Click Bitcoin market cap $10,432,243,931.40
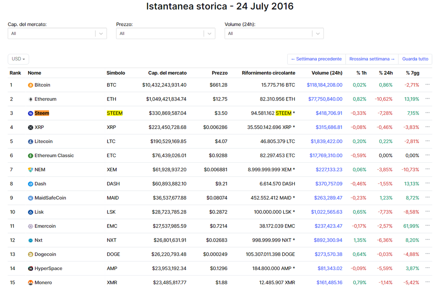 click(164, 85)
